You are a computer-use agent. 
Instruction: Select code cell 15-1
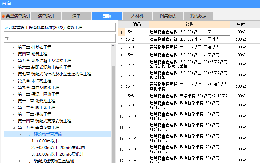point(137,32)
